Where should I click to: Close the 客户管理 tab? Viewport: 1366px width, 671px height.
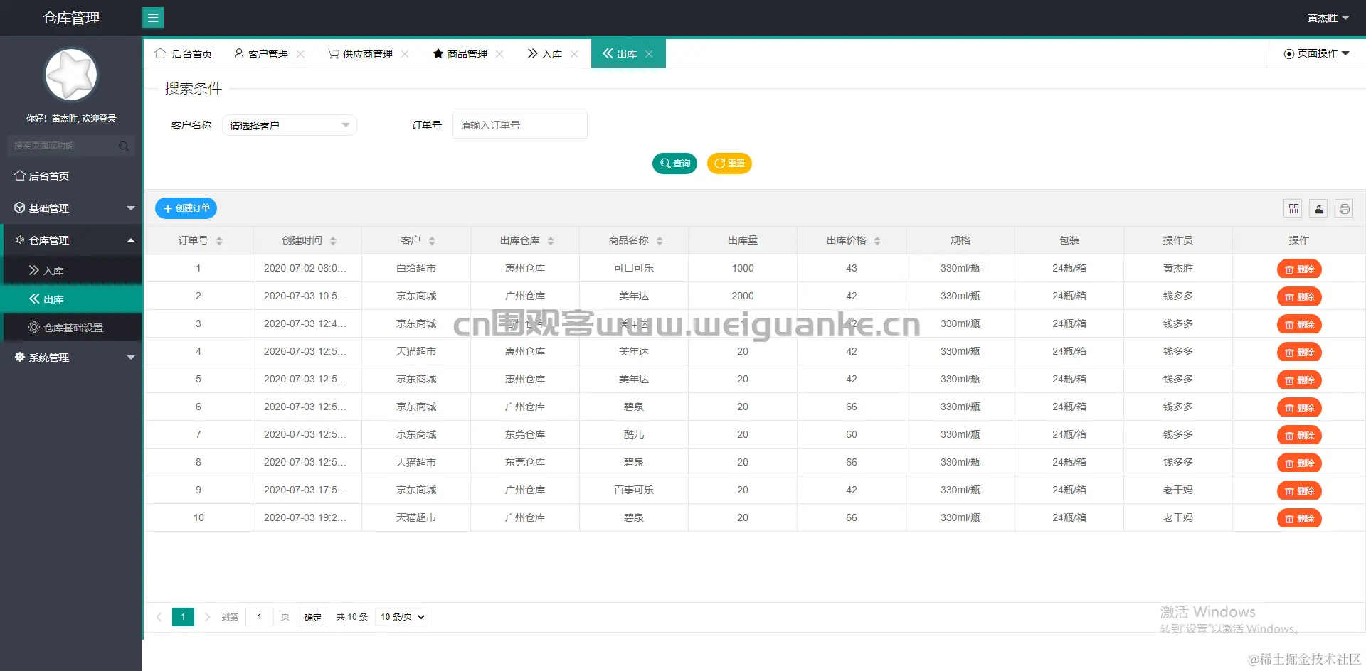click(300, 54)
